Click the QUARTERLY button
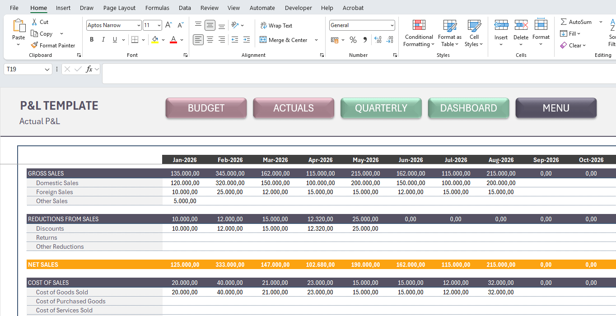The width and height of the screenshot is (616, 316). [381, 108]
